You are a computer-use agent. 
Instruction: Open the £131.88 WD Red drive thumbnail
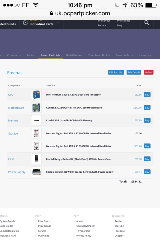pos(36,146)
